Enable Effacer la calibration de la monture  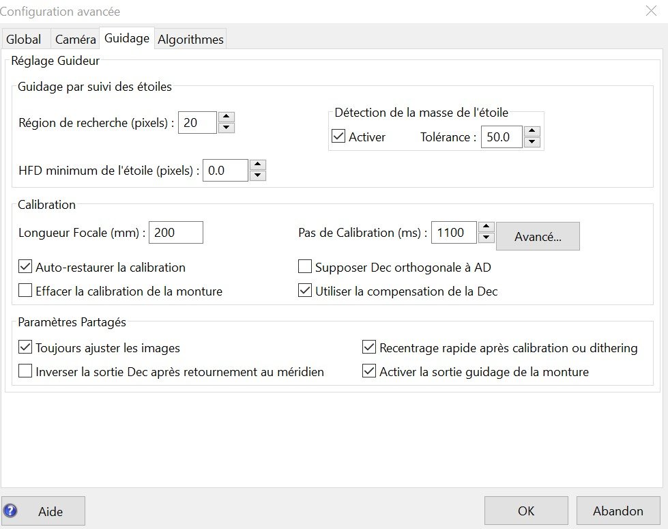(x=25, y=291)
